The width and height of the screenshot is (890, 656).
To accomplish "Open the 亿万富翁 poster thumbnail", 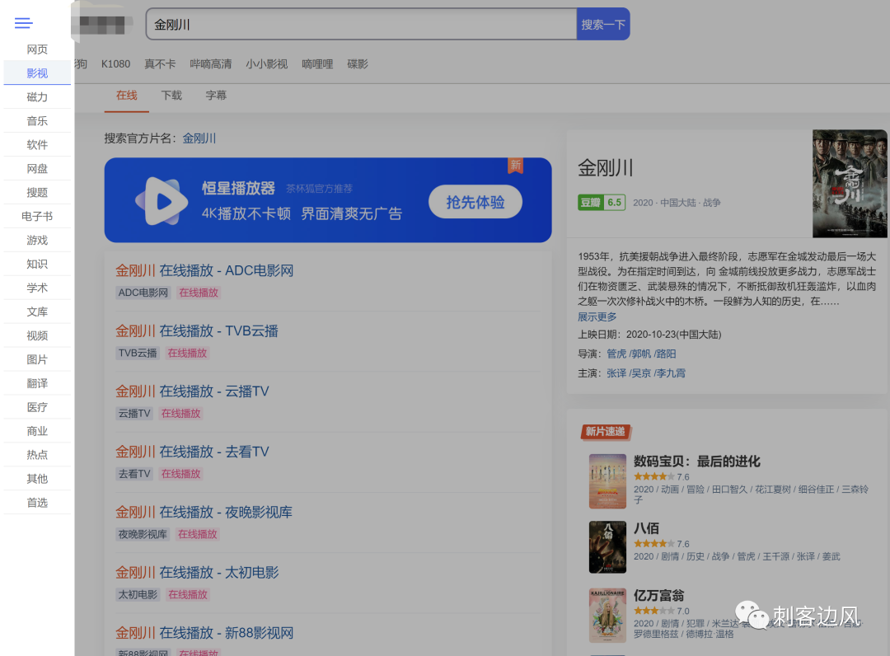I will pos(607,615).
